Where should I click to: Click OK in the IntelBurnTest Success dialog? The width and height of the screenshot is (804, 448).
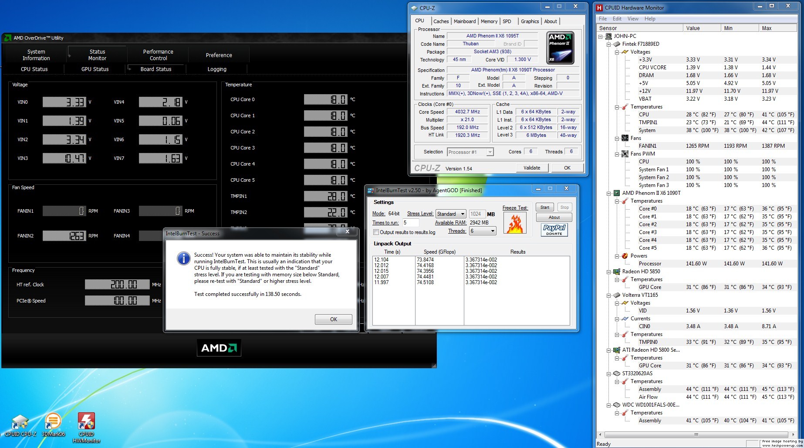coord(334,319)
